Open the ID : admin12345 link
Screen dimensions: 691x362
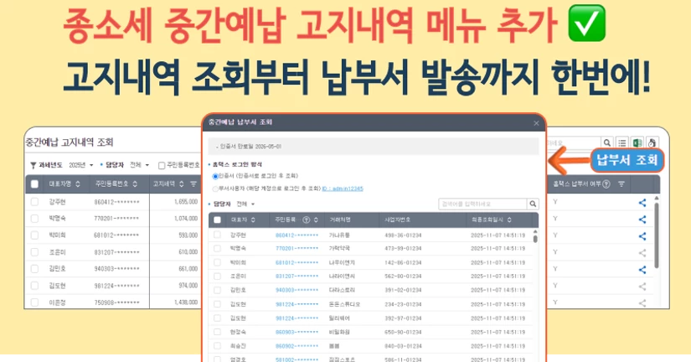[343, 189]
